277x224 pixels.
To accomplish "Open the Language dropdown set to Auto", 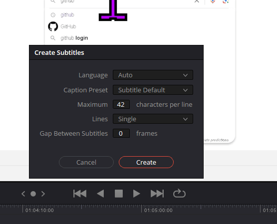I will (x=153, y=75).
